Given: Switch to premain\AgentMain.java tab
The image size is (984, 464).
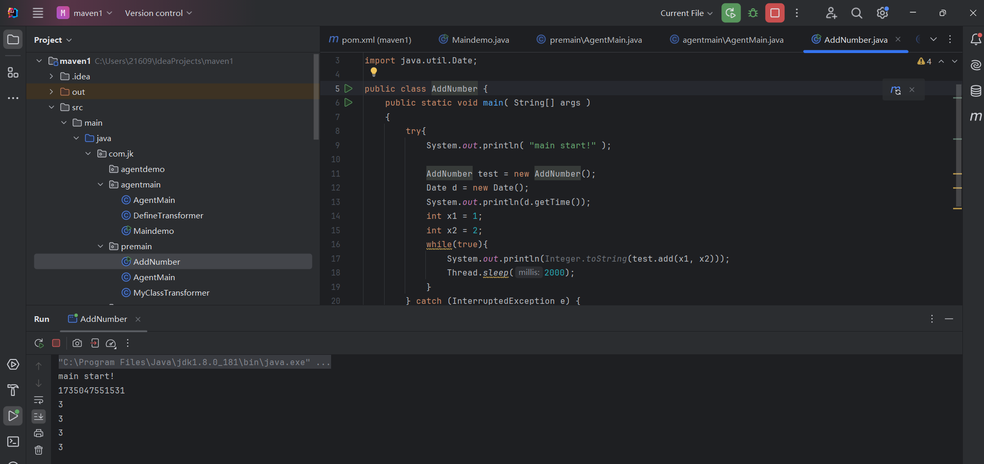Looking at the screenshot, I should click(590, 40).
